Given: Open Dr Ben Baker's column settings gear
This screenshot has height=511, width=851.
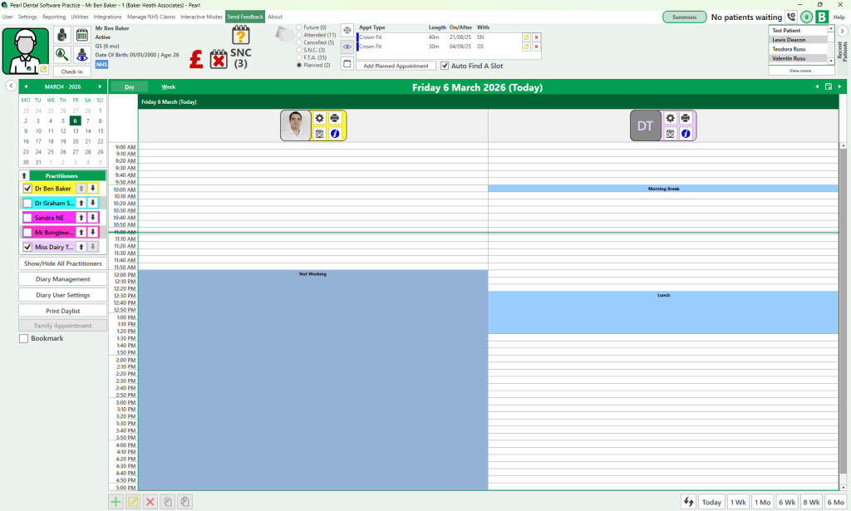Looking at the screenshot, I should [x=320, y=118].
